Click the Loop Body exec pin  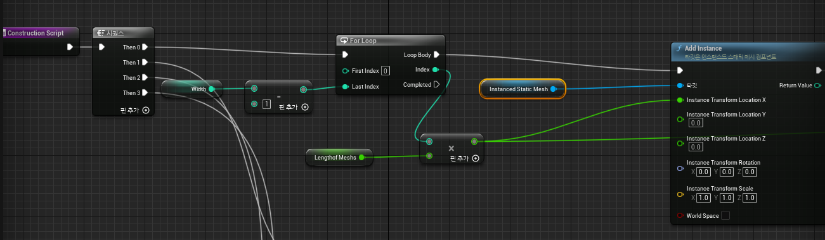436,54
